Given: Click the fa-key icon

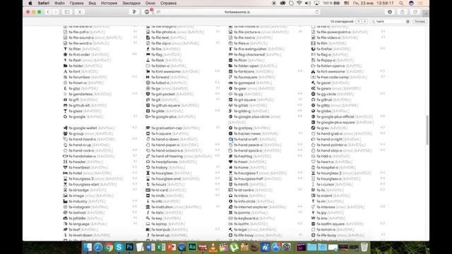Looking at the screenshot, I should tap(148, 218).
